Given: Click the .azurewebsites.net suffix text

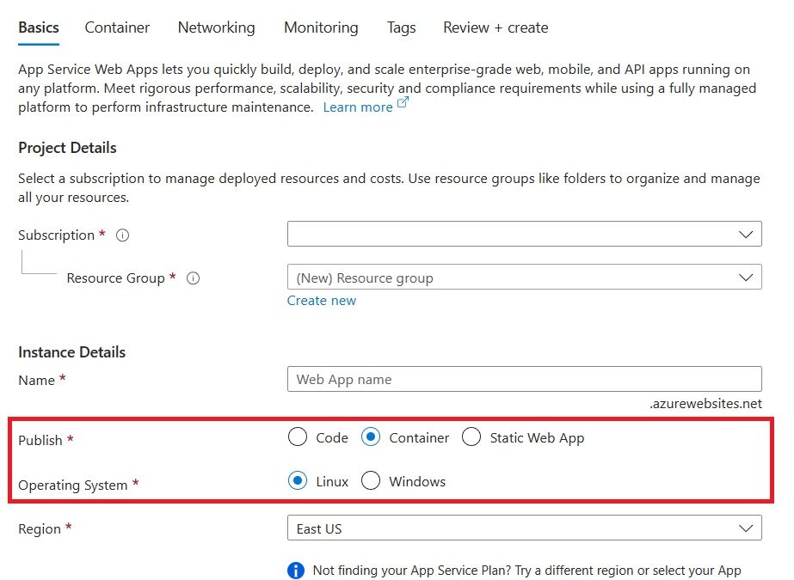Looking at the screenshot, I should (x=706, y=404).
